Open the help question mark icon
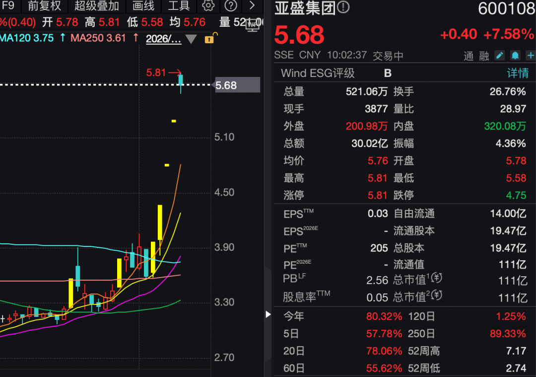This screenshot has height=377, width=536. (231, 5)
